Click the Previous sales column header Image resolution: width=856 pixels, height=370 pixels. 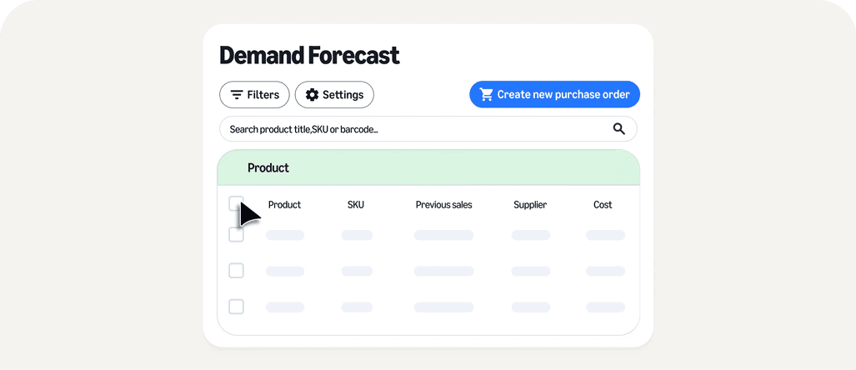click(x=443, y=205)
